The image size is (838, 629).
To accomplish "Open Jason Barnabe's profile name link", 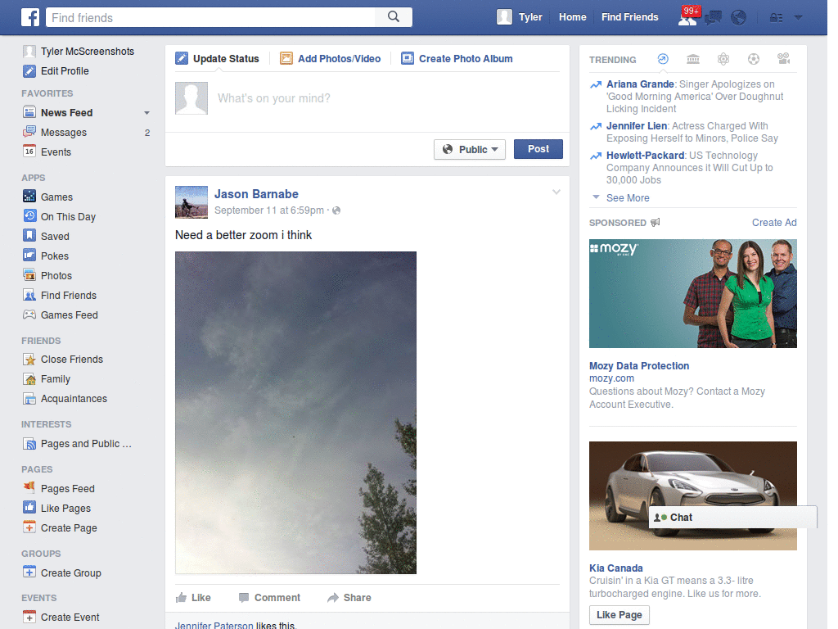I will 256,194.
